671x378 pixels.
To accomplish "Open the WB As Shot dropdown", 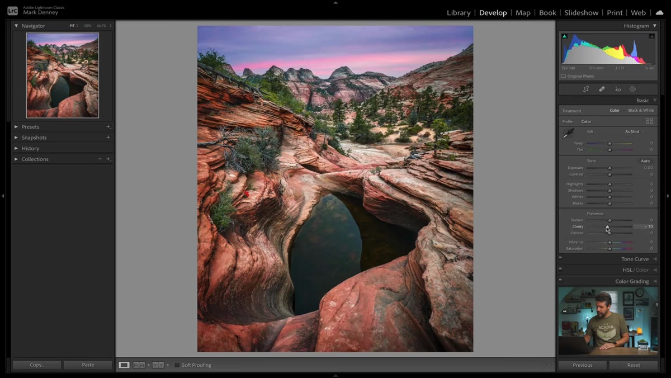I will (634, 132).
